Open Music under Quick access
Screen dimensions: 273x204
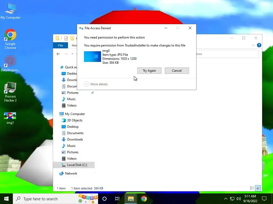69,99
